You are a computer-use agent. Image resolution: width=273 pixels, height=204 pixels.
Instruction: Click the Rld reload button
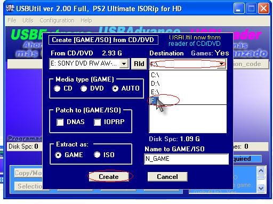139,63
